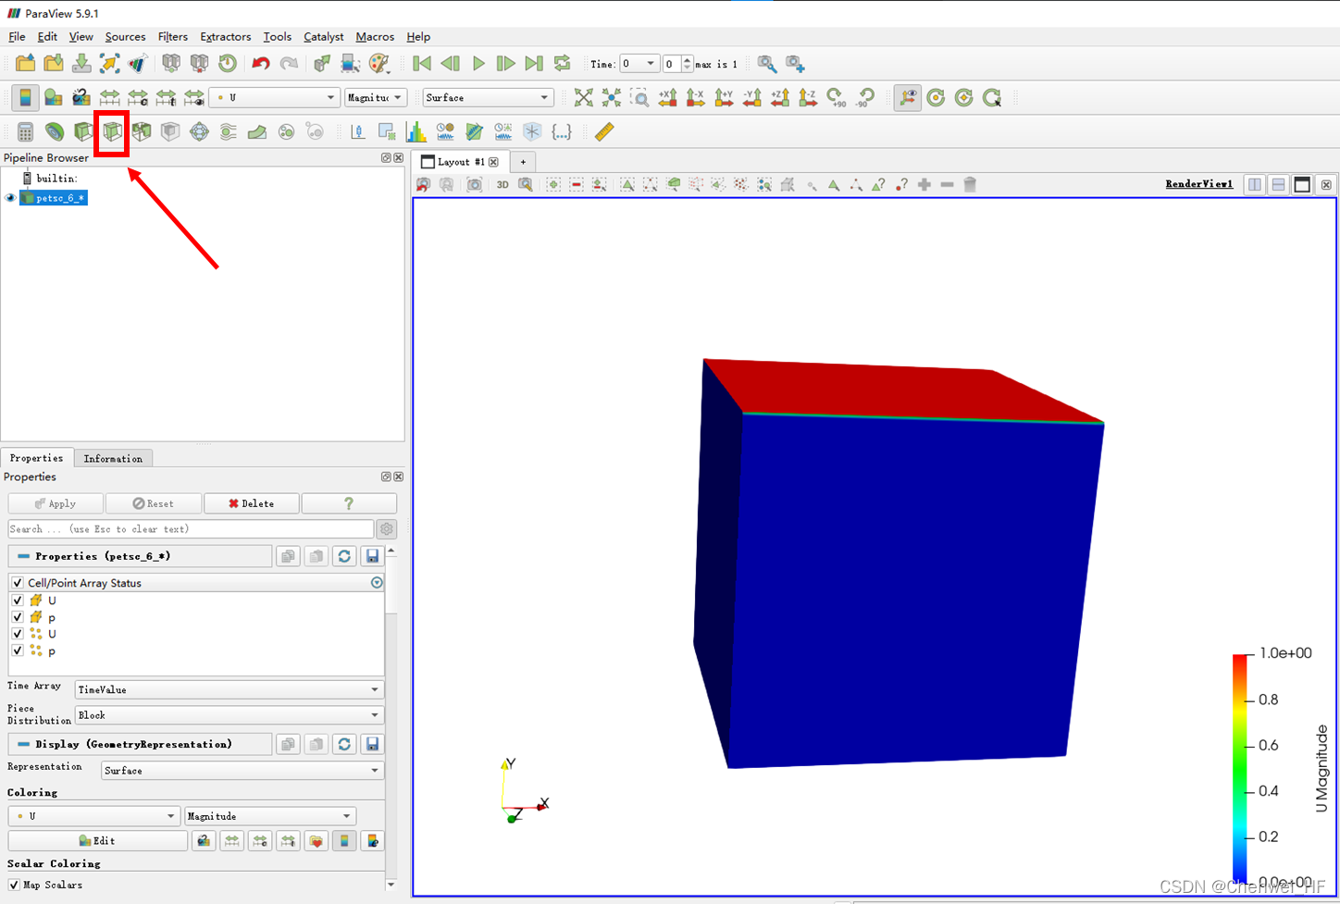1340x904 pixels.
Task: Open the Sources menu
Action: 125,37
